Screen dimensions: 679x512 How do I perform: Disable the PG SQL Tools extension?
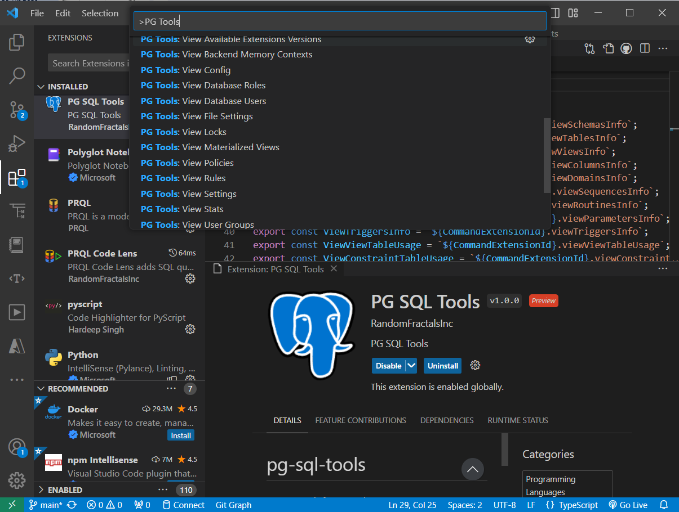click(389, 365)
